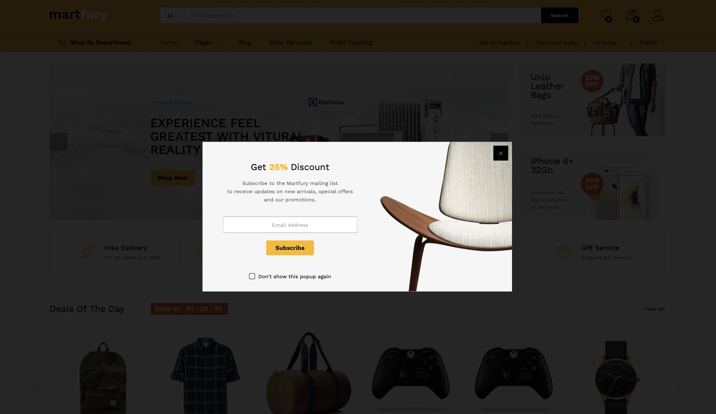Screen dimensions: 716x414
Task: Close the discount popup
Action: click(x=500, y=153)
